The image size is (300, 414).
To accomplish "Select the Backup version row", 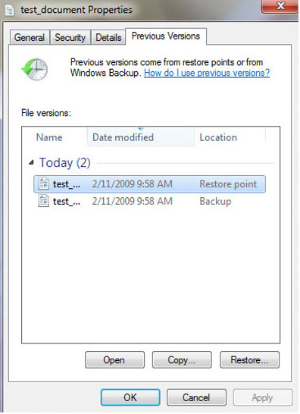I will (149, 201).
